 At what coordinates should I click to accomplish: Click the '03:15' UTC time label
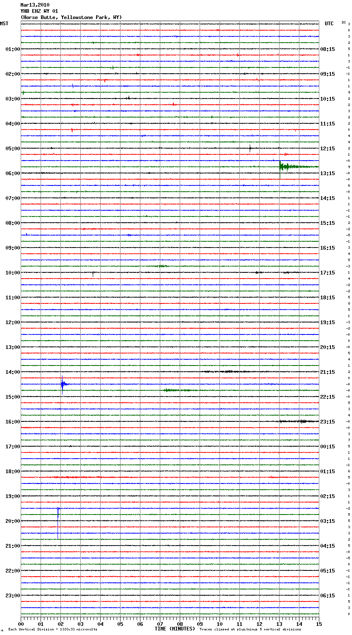[x=328, y=521]
